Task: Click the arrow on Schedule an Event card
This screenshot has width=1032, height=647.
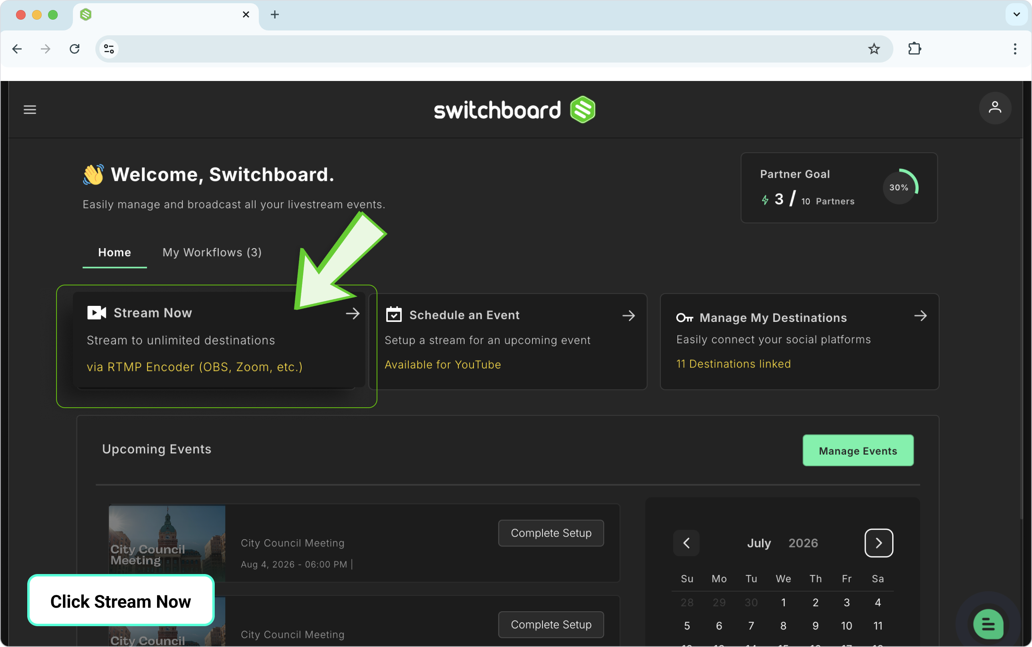Action: 629,316
